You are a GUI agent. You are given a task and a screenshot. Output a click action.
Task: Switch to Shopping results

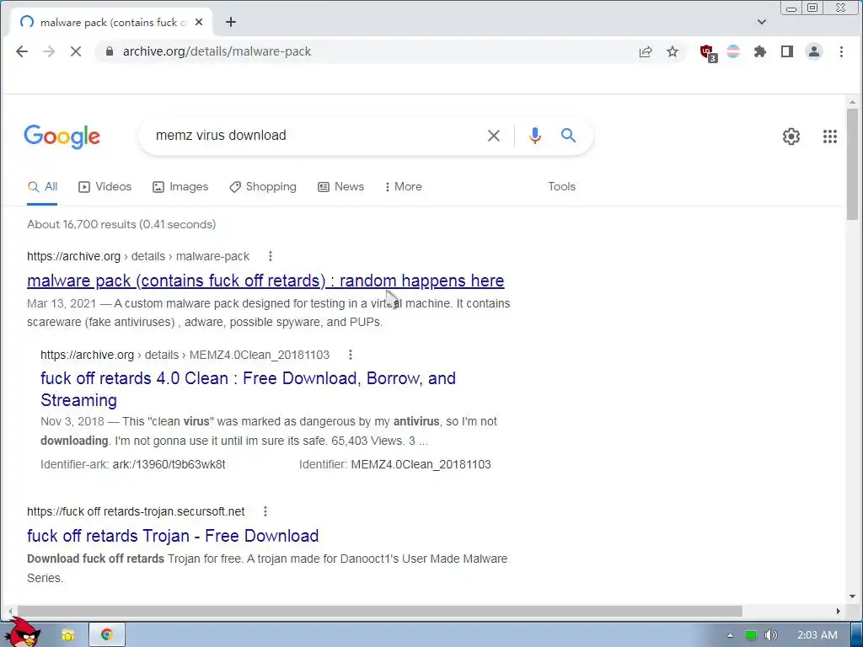point(263,186)
